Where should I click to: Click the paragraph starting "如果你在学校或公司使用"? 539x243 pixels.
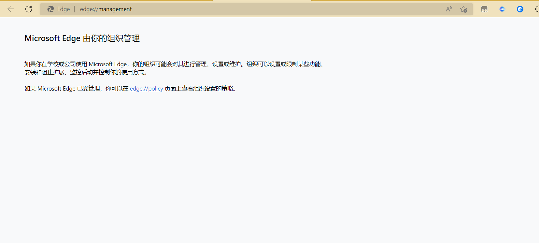point(175,68)
